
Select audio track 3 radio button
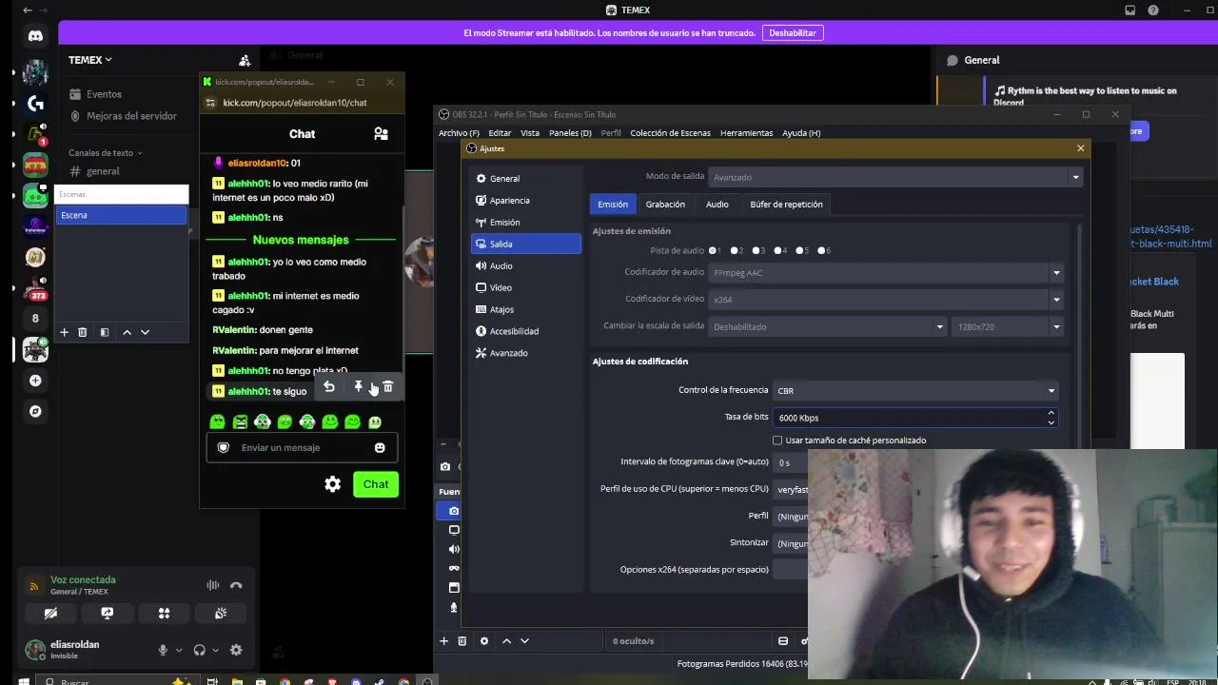click(x=756, y=251)
